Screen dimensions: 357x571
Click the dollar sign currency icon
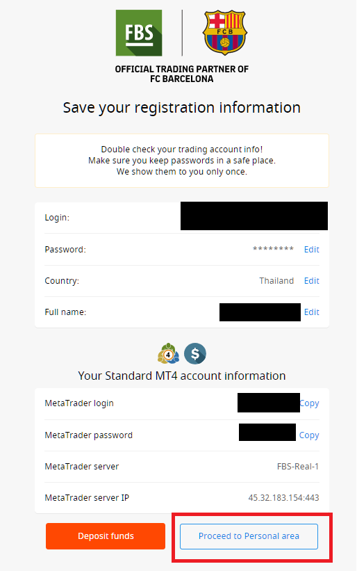[195, 353]
